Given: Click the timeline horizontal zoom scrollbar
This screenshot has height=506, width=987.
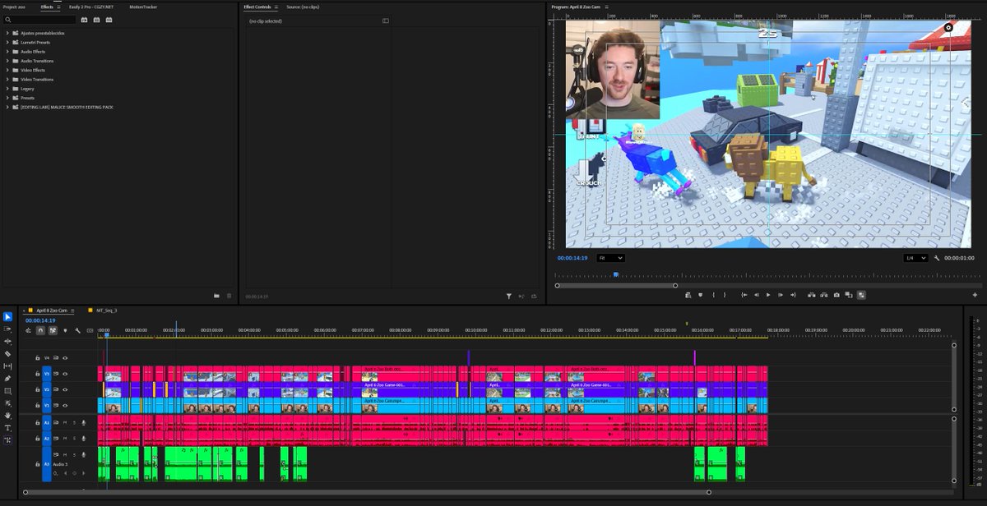Looking at the screenshot, I should pyautogui.click(x=366, y=492).
